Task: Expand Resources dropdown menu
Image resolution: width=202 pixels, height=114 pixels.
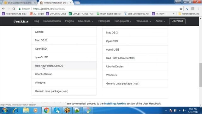Action: (x=143, y=21)
